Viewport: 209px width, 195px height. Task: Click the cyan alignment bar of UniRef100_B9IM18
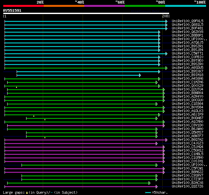78,75
